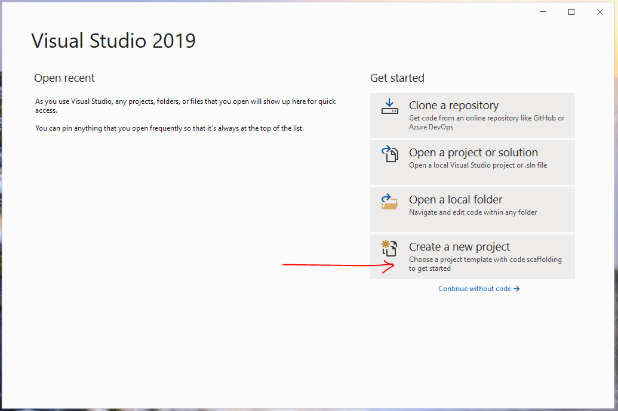This screenshot has height=411, width=618.
Task: Click text 'Choose a project template with code scaffolding'
Action: (485, 259)
